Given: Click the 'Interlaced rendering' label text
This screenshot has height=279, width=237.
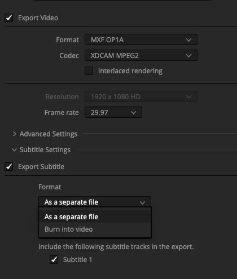Looking at the screenshot, I should tap(130, 71).
